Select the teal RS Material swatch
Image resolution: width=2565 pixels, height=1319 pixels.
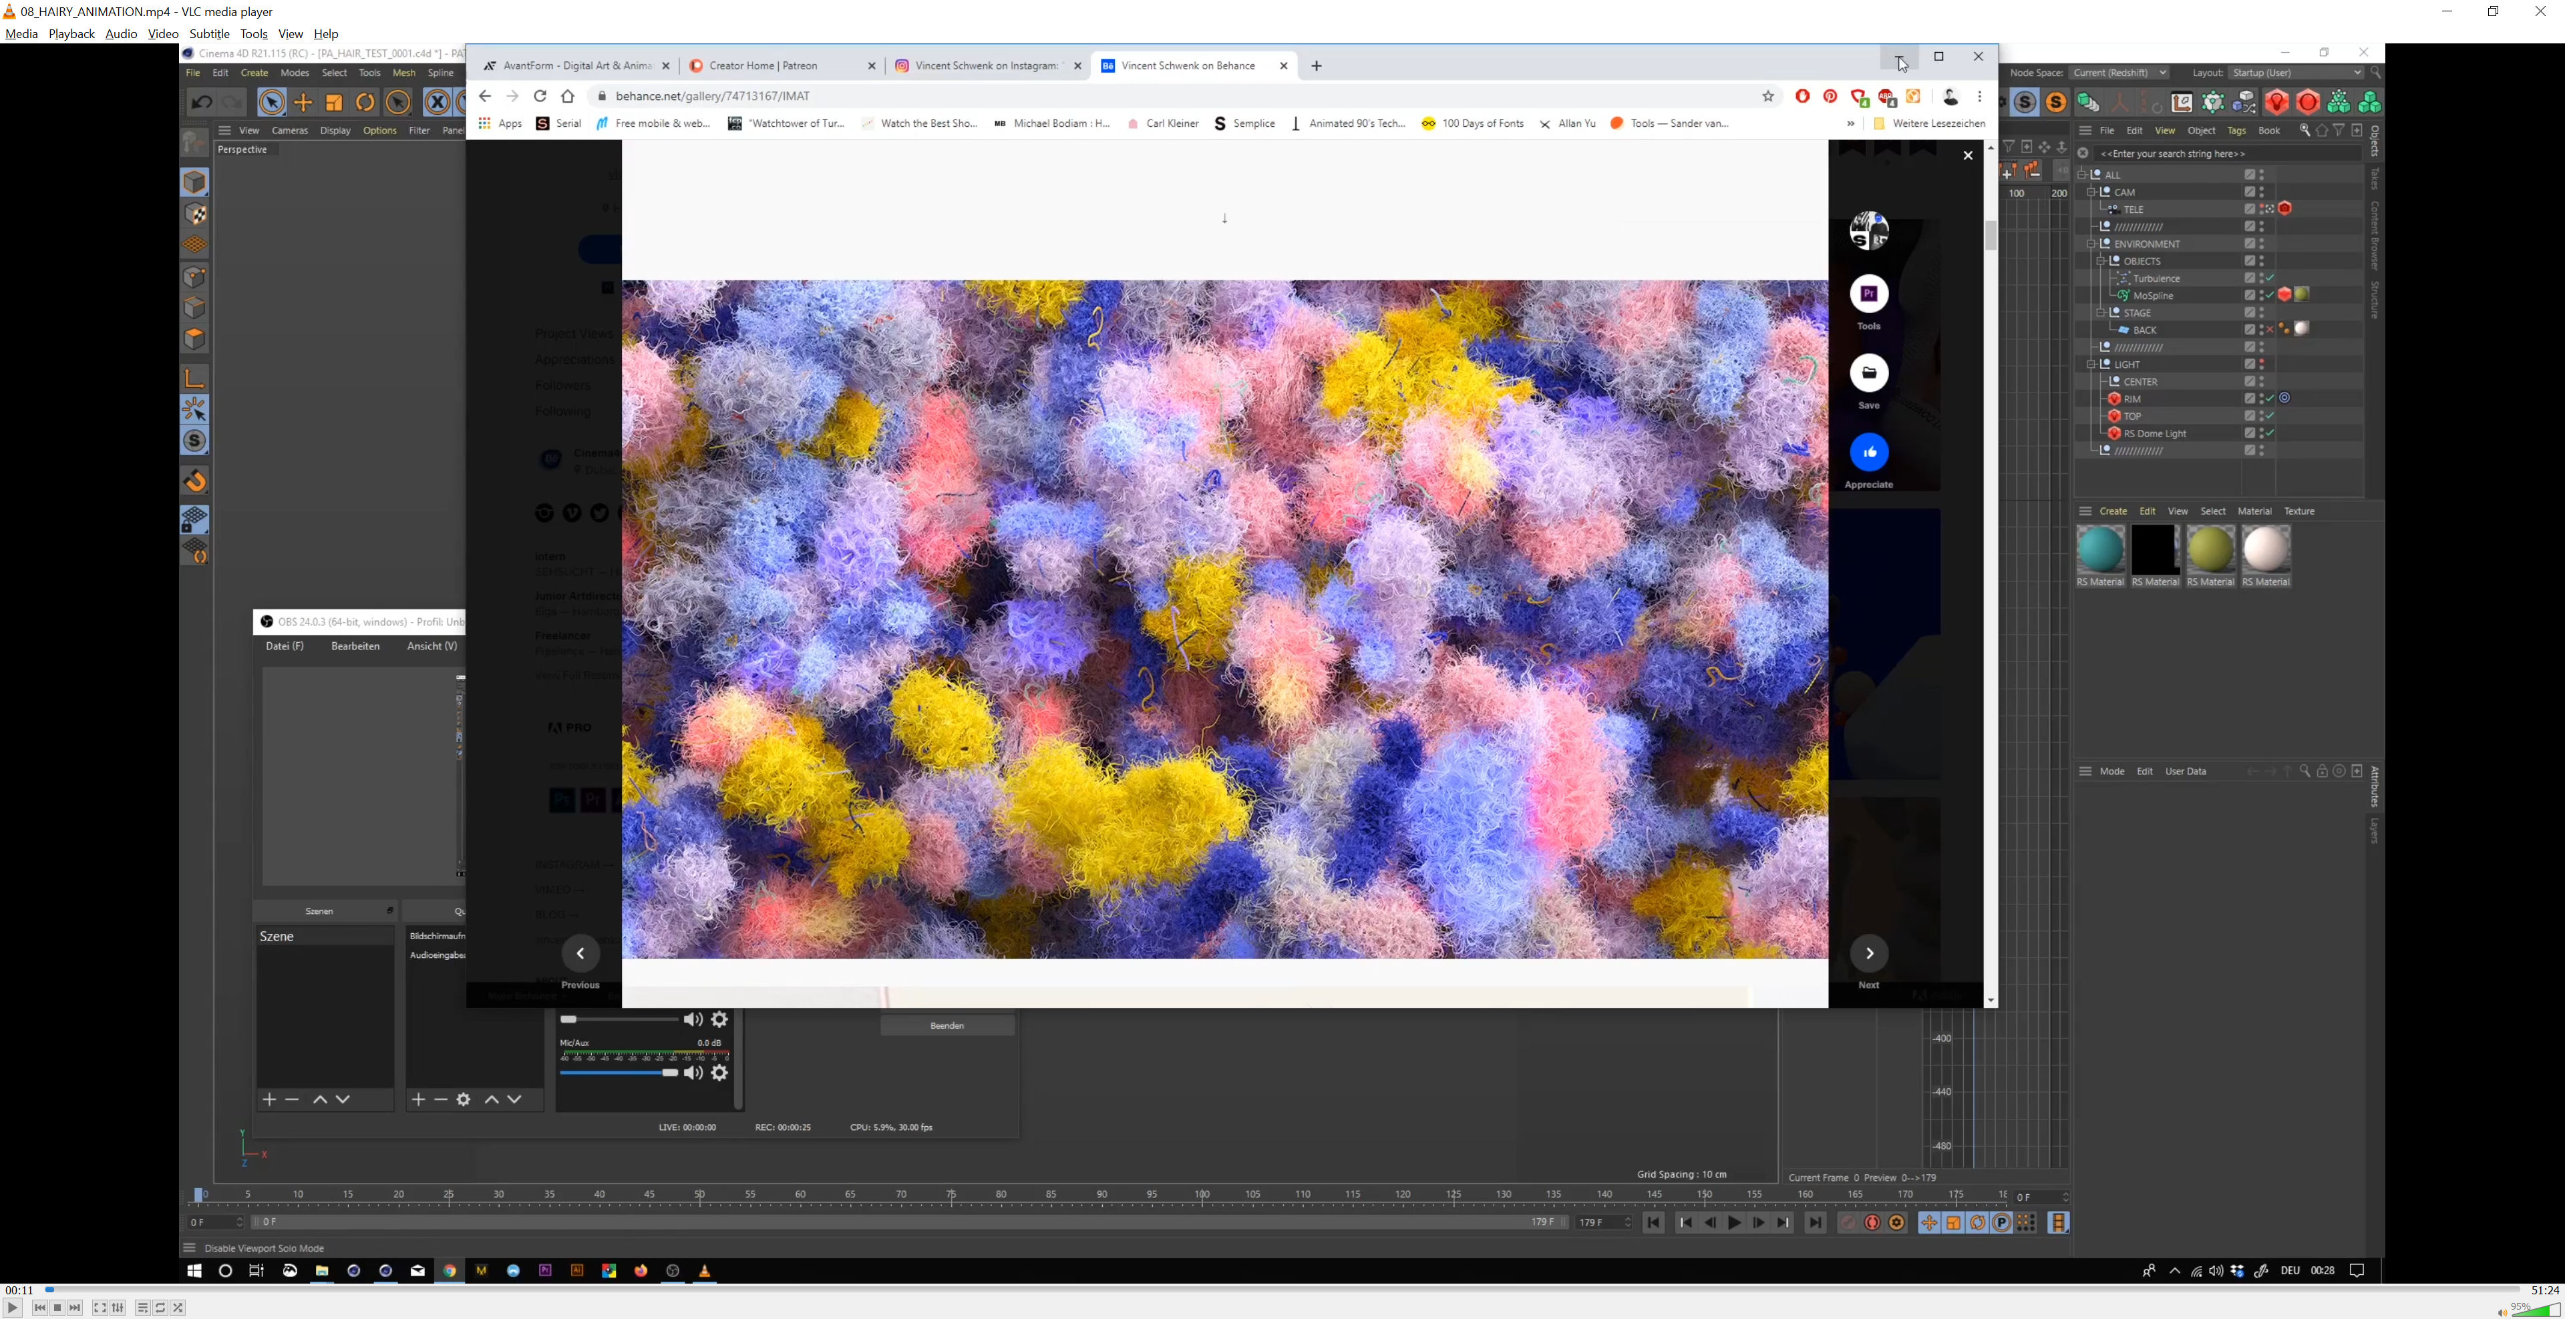tap(2100, 550)
